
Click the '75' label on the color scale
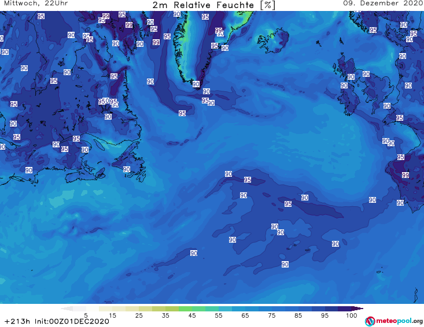(x=272, y=315)
